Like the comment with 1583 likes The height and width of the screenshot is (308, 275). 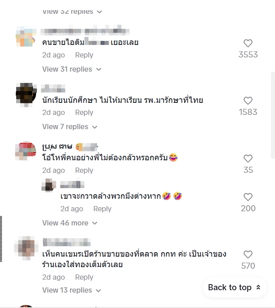248,101
